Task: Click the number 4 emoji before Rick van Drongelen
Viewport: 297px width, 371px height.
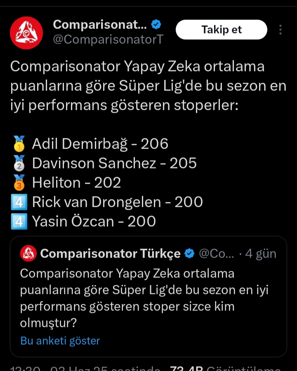Action: [x=19, y=202]
